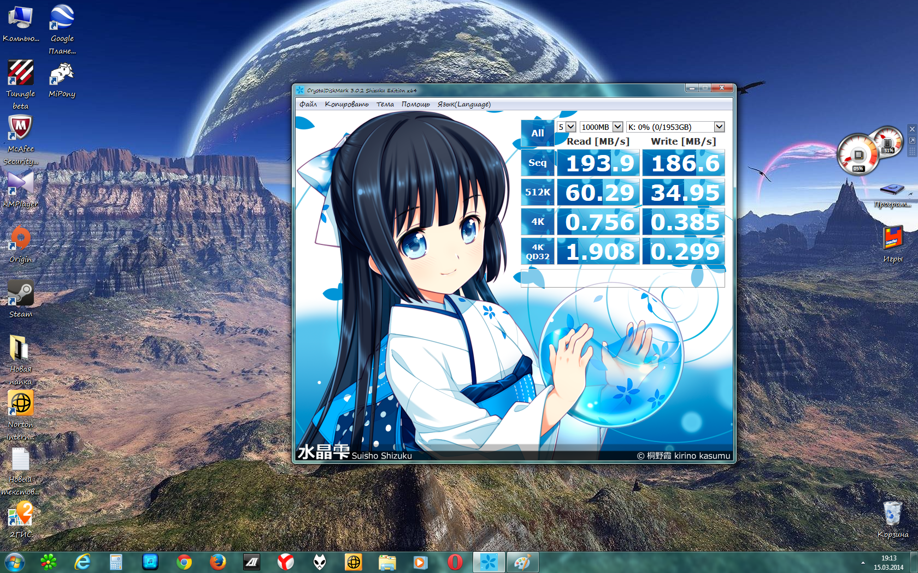This screenshot has height=573, width=918.
Task: Select the Steam desktop shortcut
Action: (x=20, y=299)
